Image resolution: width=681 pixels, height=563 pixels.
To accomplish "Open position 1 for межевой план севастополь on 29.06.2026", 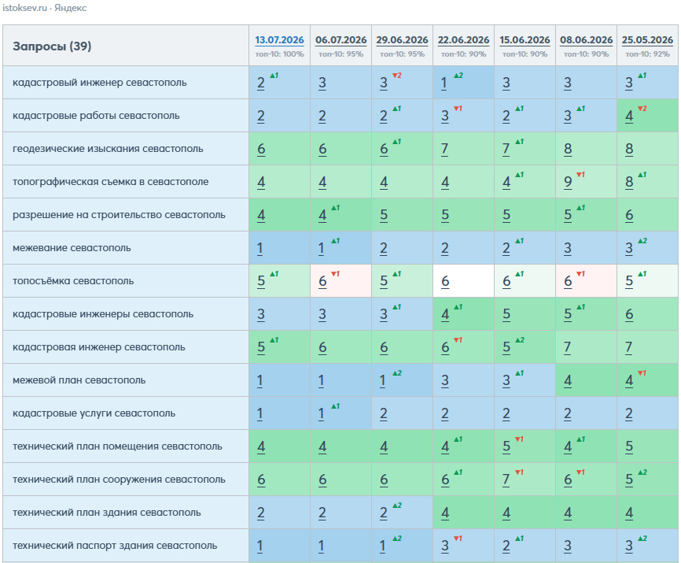I will click(382, 380).
